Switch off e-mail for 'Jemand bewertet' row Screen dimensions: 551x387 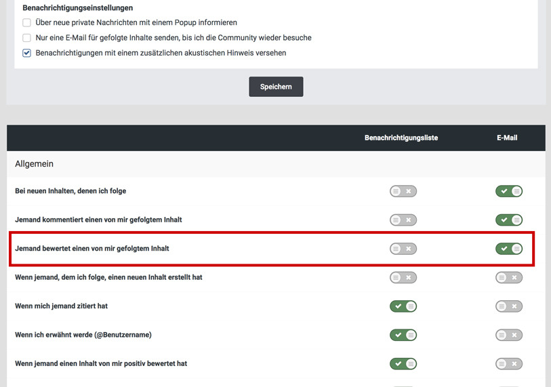508,249
